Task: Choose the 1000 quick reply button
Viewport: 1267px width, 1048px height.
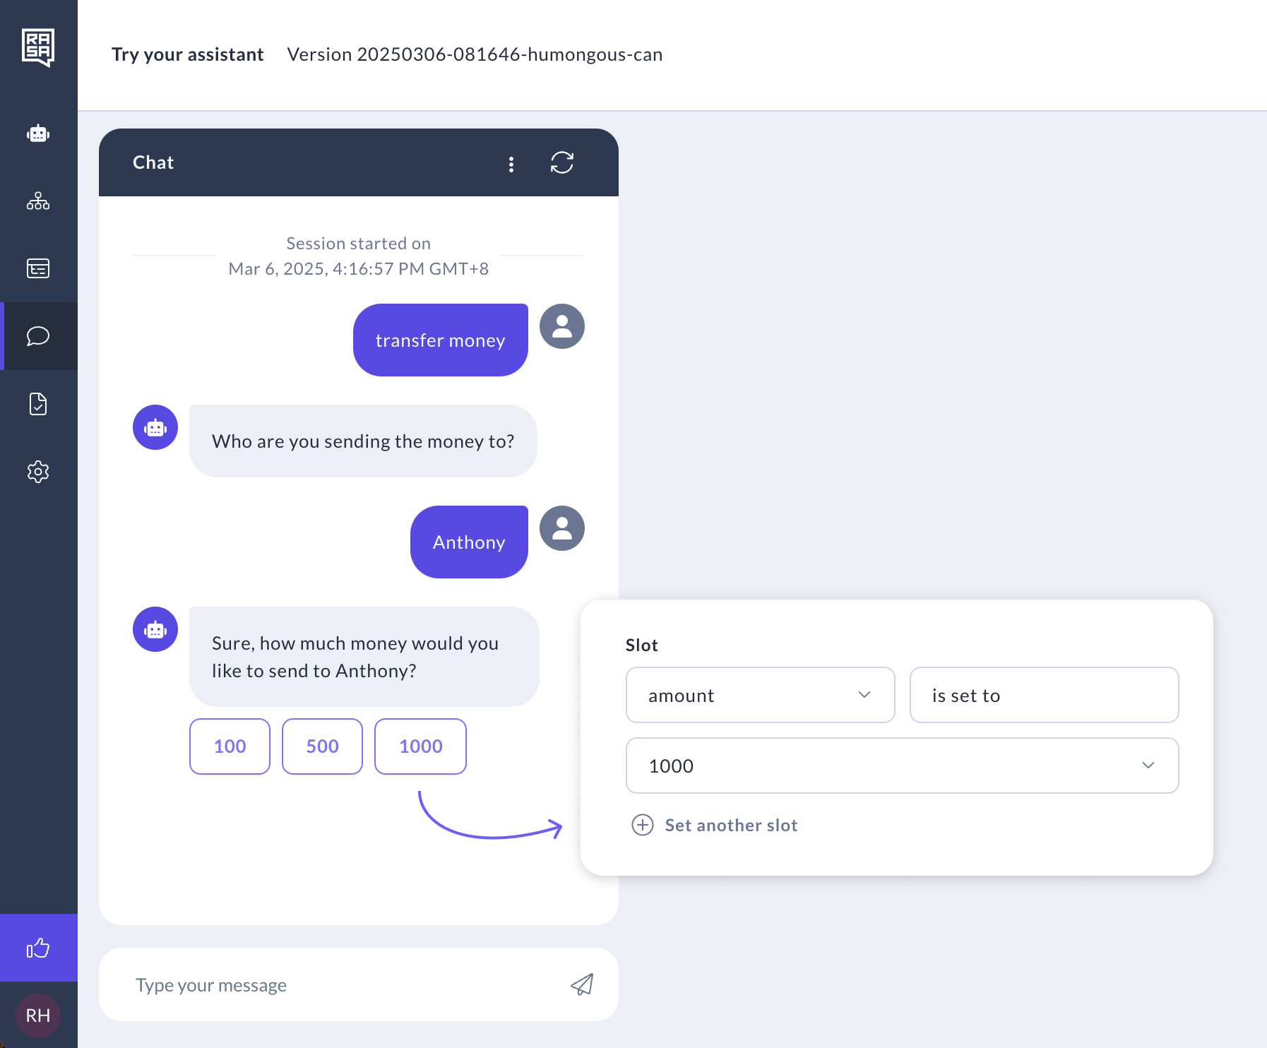Action: pos(420,746)
